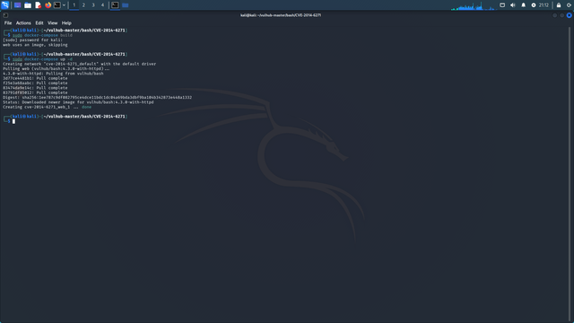This screenshot has height=323, width=574.
Task: Click the 'Digest: sha256' line
Action: (98, 98)
